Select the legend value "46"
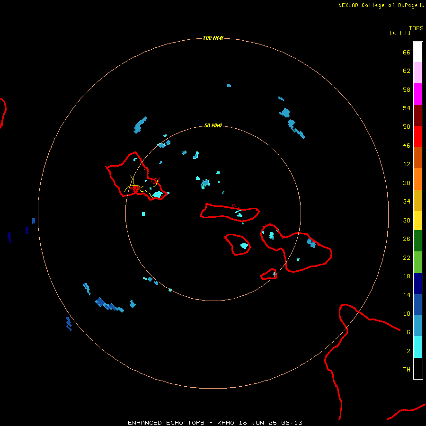The image size is (426, 426). click(407, 145)
